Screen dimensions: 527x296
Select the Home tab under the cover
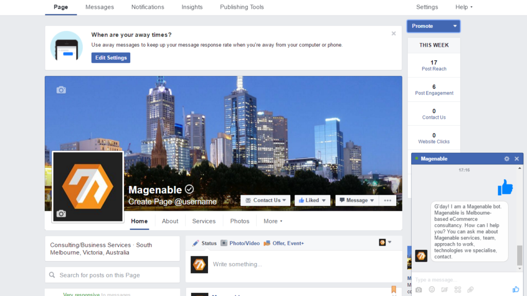pyautogui.click(x=139, y=221)
